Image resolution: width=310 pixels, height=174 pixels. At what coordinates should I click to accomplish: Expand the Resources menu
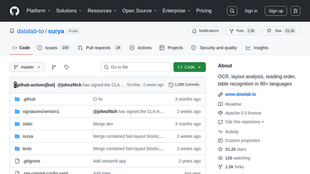point(102,11)
